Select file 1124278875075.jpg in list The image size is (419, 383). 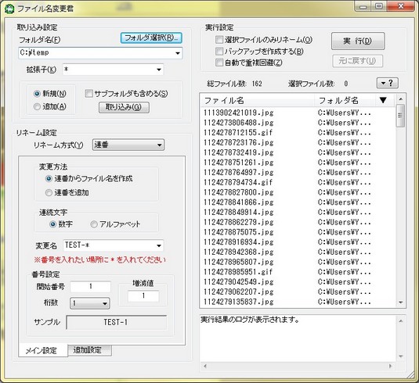click(239, 232)
